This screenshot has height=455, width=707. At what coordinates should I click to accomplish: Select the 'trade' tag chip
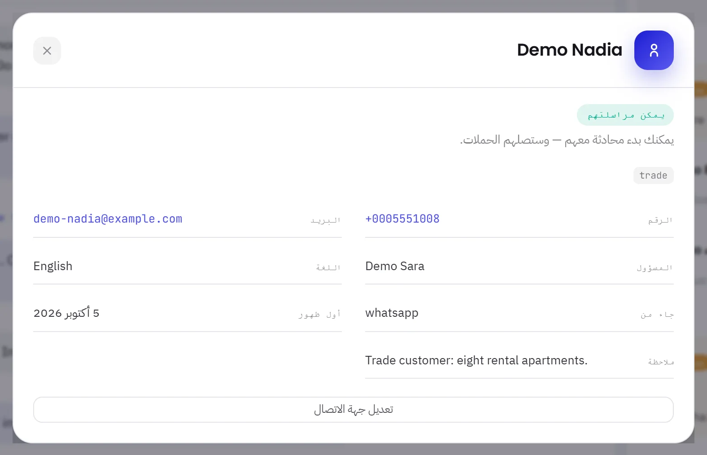coord(653,175)
